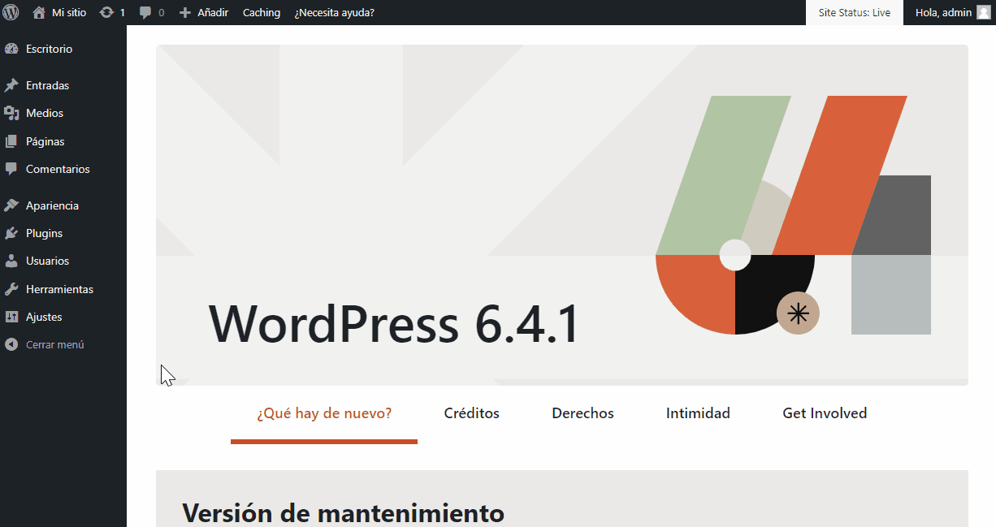996x527 pixels.
Task: Click the Comentarios speech bubble icon in sidebar
Action: tap(11, 169)
